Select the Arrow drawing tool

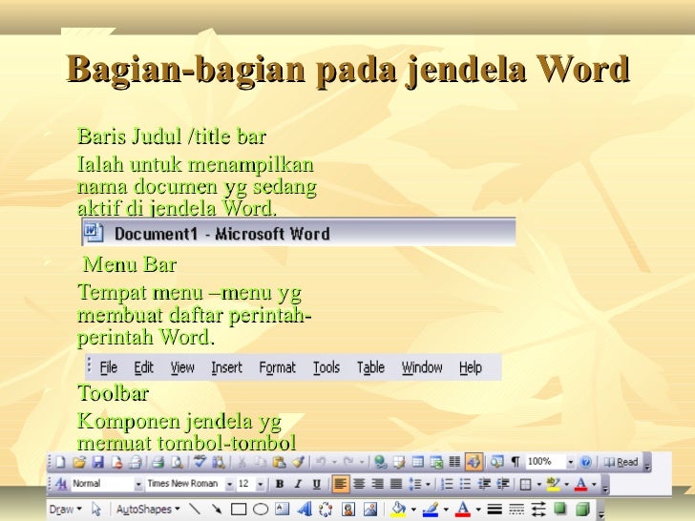click(217, 509)
